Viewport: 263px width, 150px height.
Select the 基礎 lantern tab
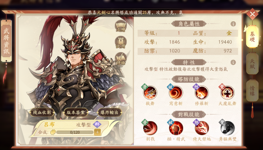pos(252,37)
